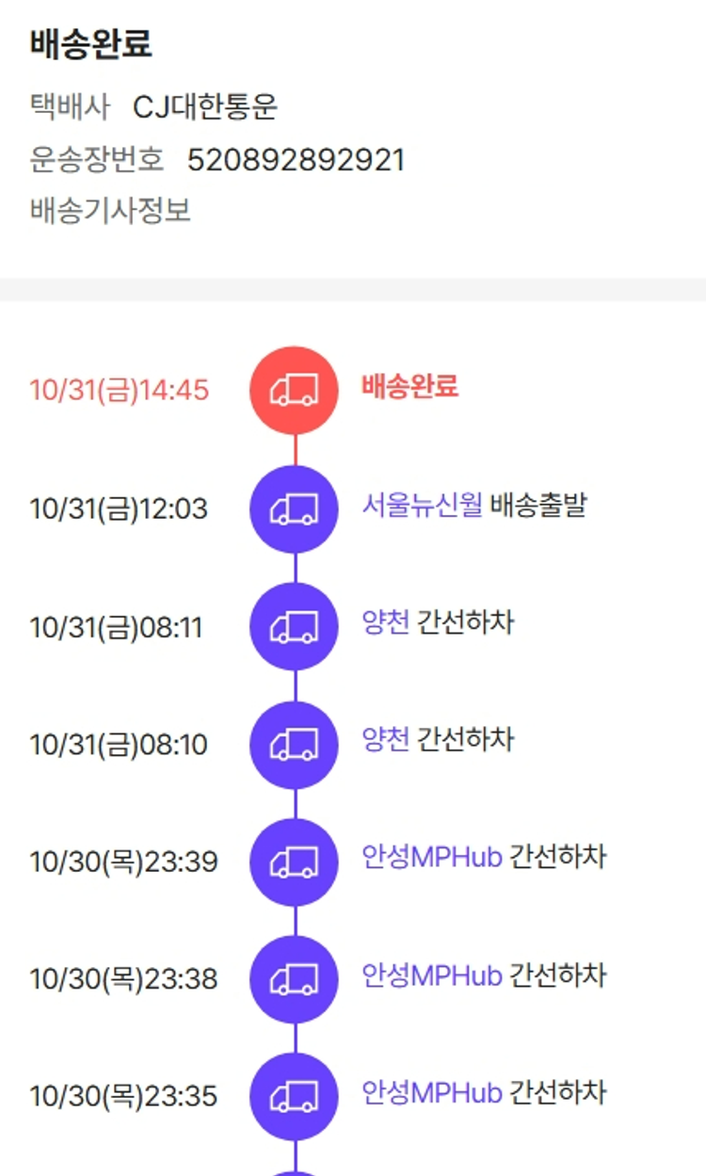
Task: Open the 안성MPHub link in the 23:38 entry
Action: 432,975
